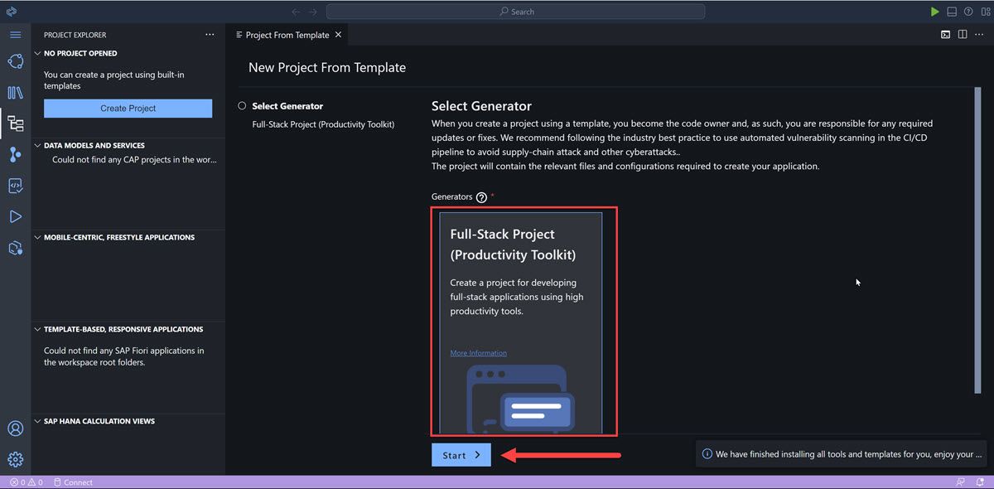Click the feedback icon in status bar

[x=960, y=482]
